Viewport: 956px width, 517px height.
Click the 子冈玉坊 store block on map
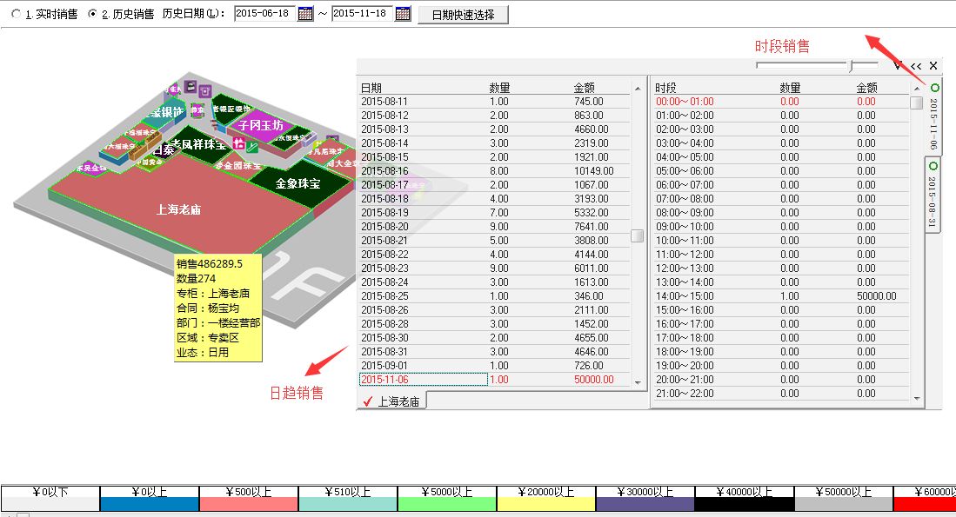click(x=261, y=125)
